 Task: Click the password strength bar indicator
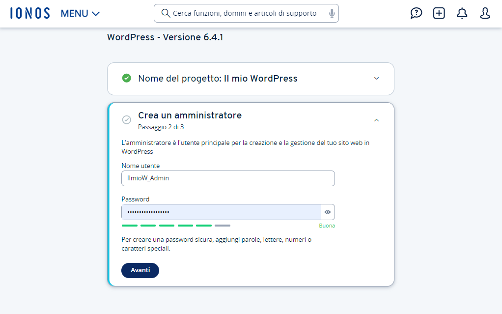(x=176, y=226)
